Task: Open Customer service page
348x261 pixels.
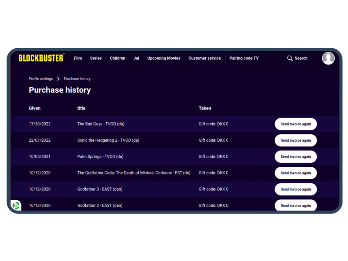Action: (205, 58)
